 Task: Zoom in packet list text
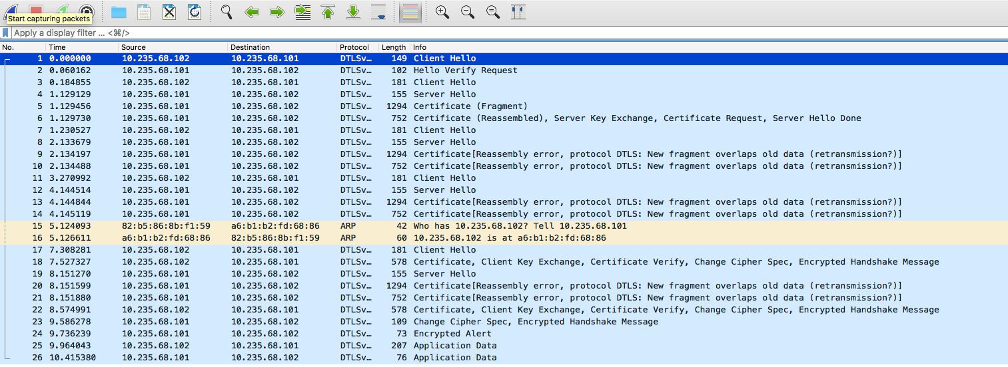point(442,11)
